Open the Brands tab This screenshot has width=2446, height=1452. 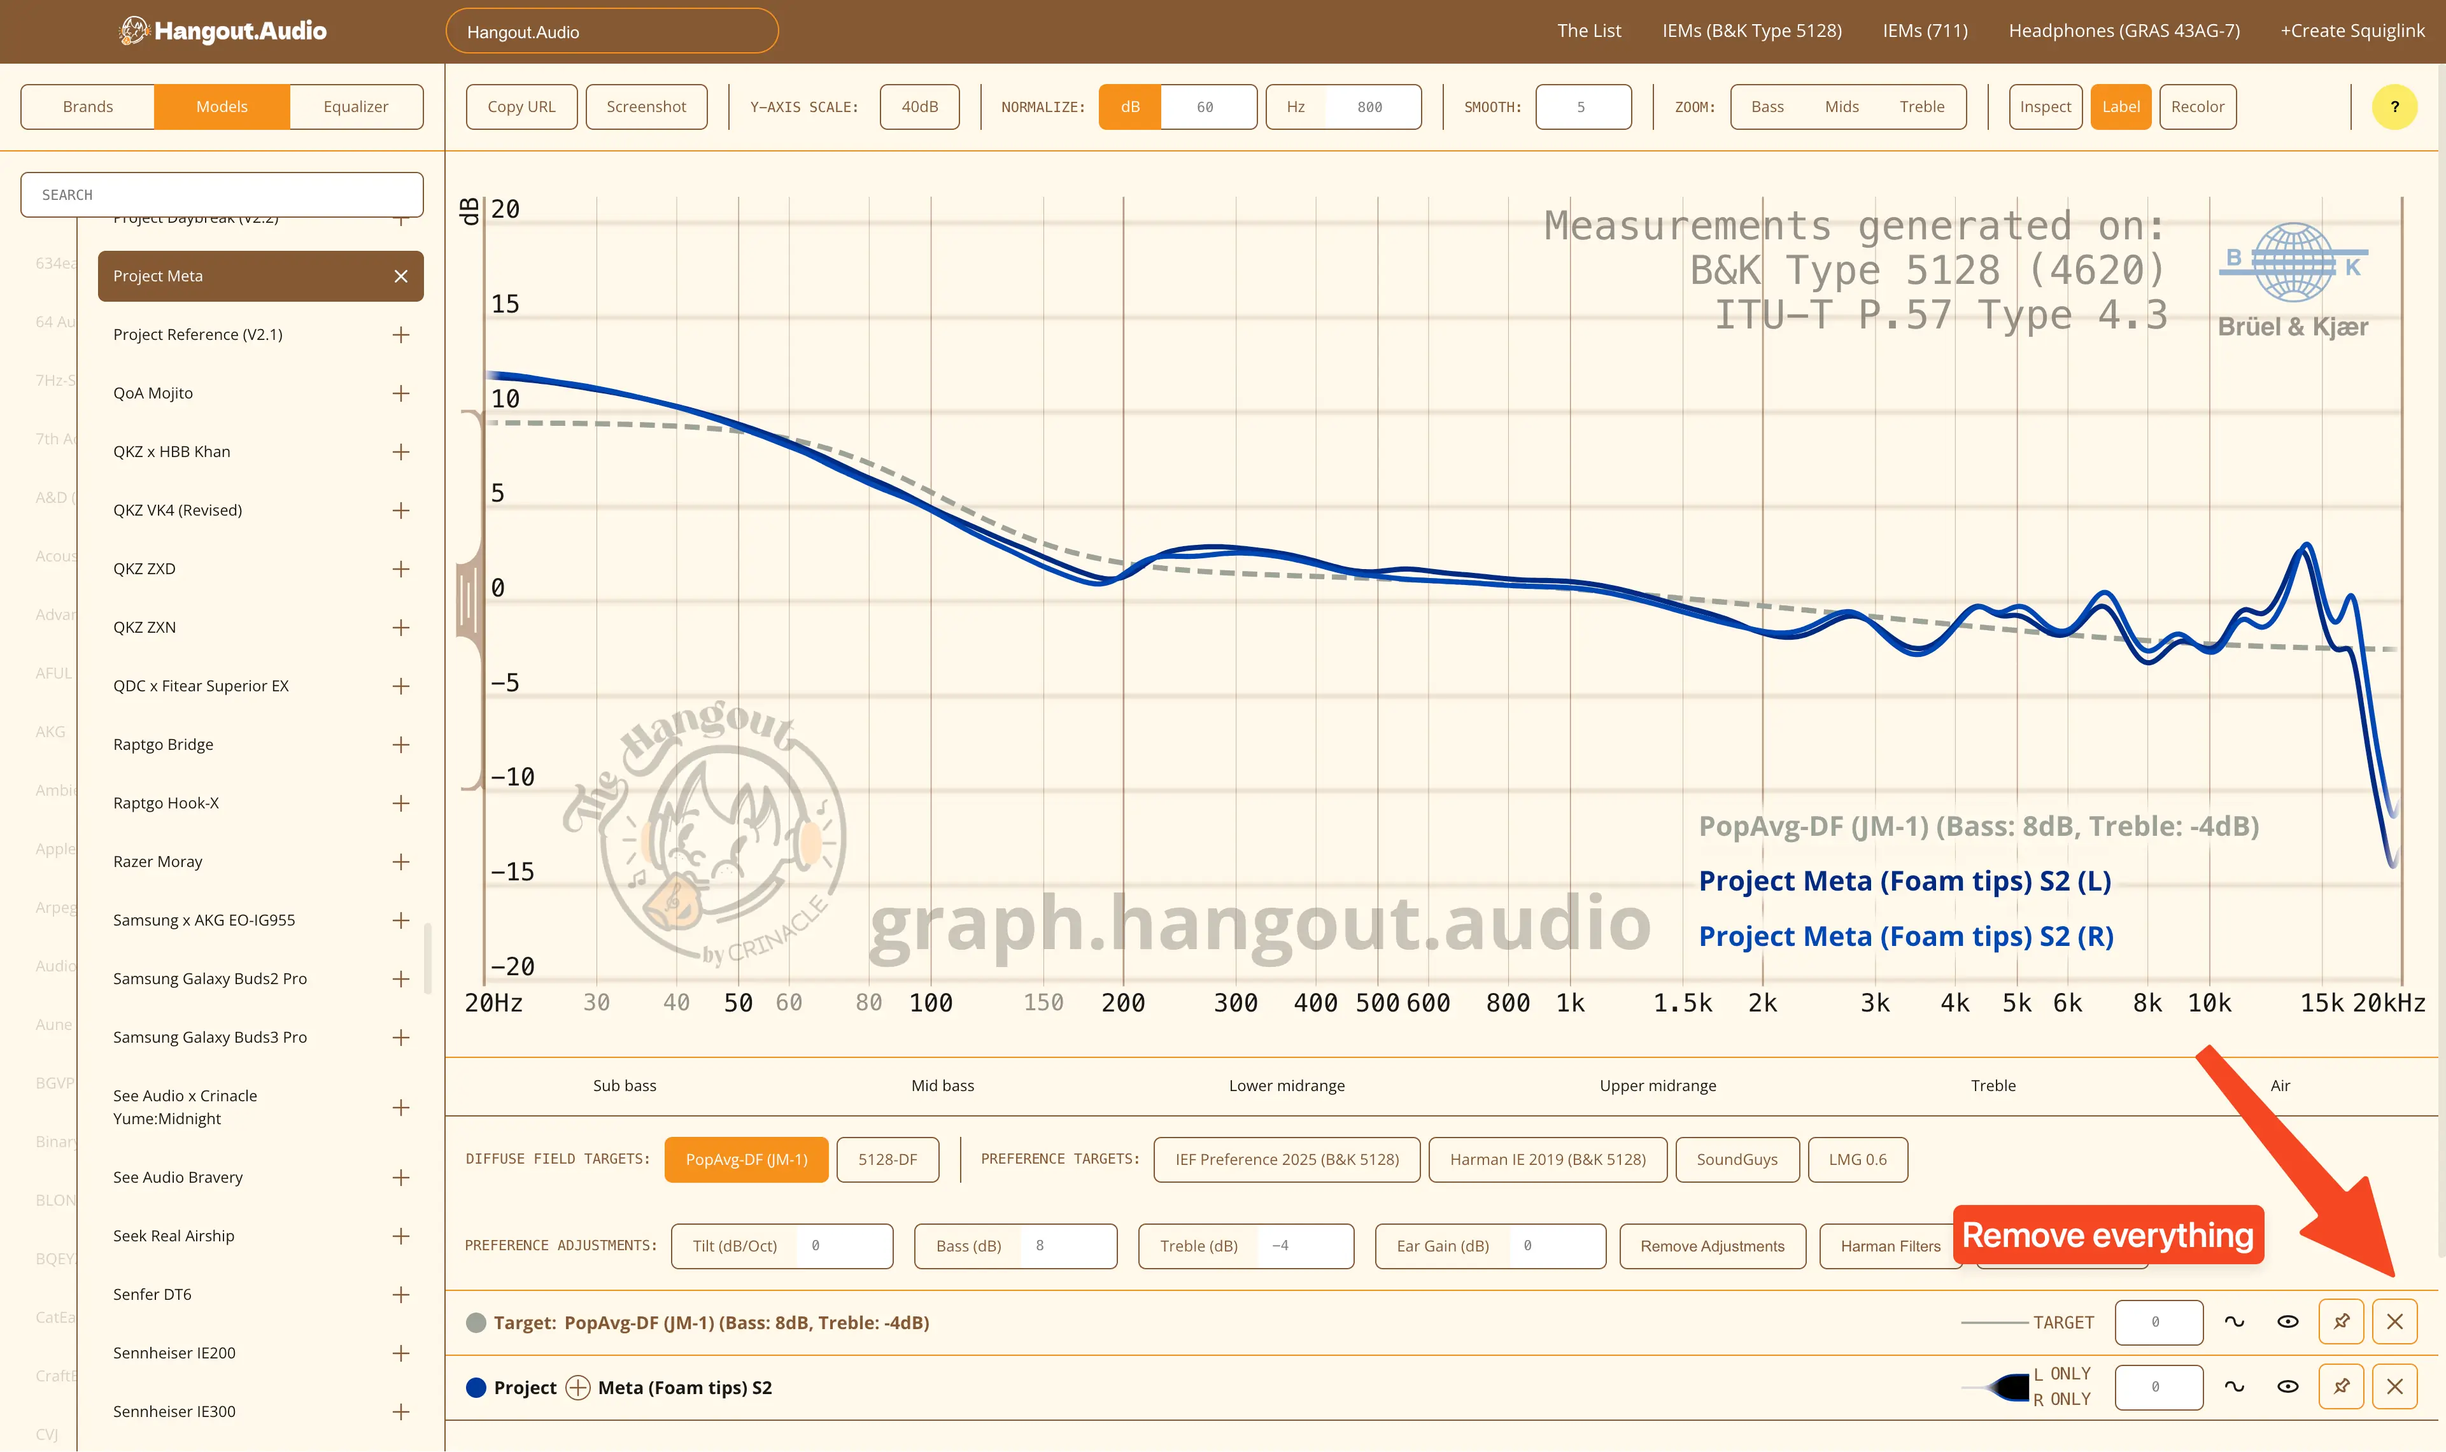click(88, 107)
